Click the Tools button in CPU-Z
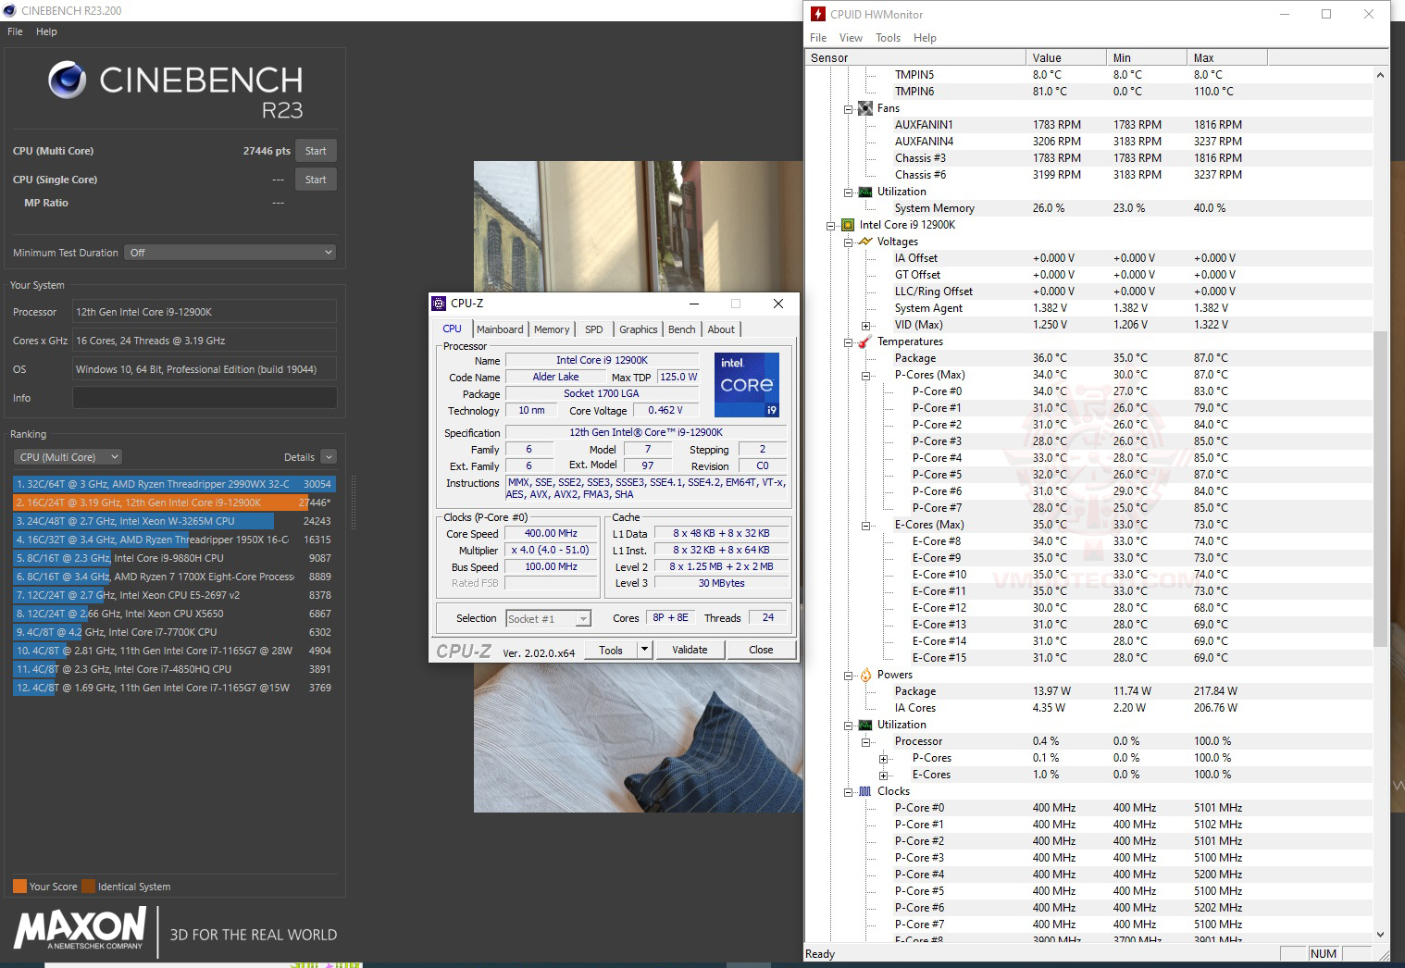Image resolution: width=1405 pixels, height=968 pixels. pyautogui.click(x=611, y=650)
